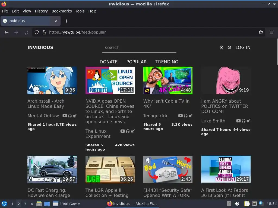Click the switch-instance icon next to Luke Smith
The width and height of the screenshot is (278, 208).
[x=249, y=121]
